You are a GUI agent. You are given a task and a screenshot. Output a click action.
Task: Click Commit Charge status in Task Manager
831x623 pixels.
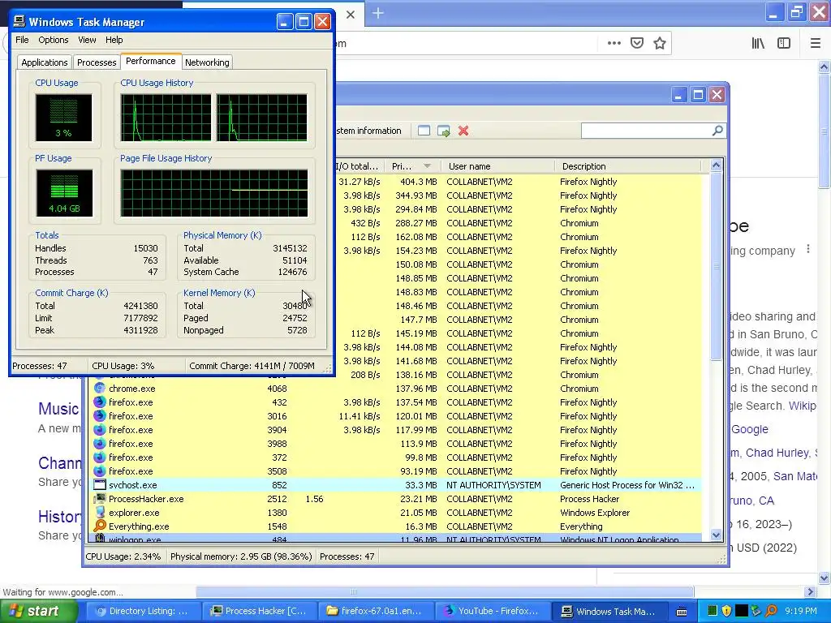(252, 366)
